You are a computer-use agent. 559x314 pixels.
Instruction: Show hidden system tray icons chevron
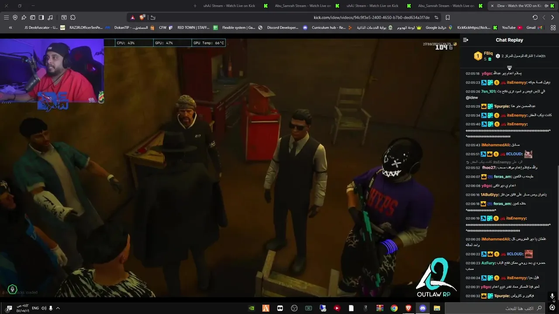coord(58,308)
